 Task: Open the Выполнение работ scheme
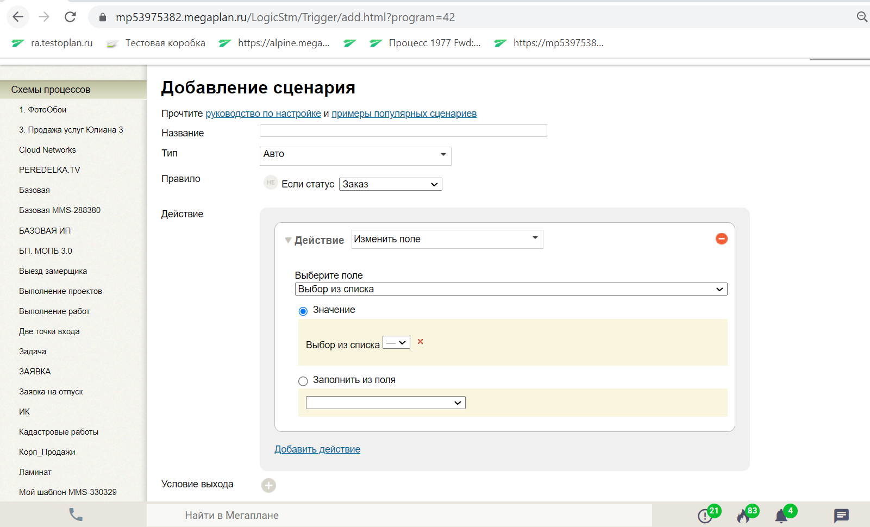point(54,311)
